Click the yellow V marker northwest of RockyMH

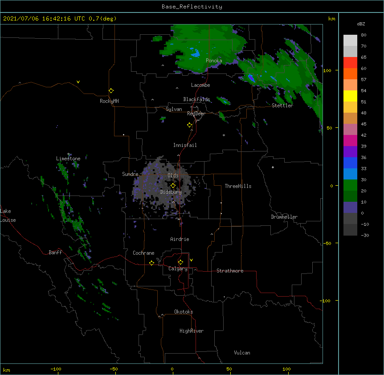[78, 82]
